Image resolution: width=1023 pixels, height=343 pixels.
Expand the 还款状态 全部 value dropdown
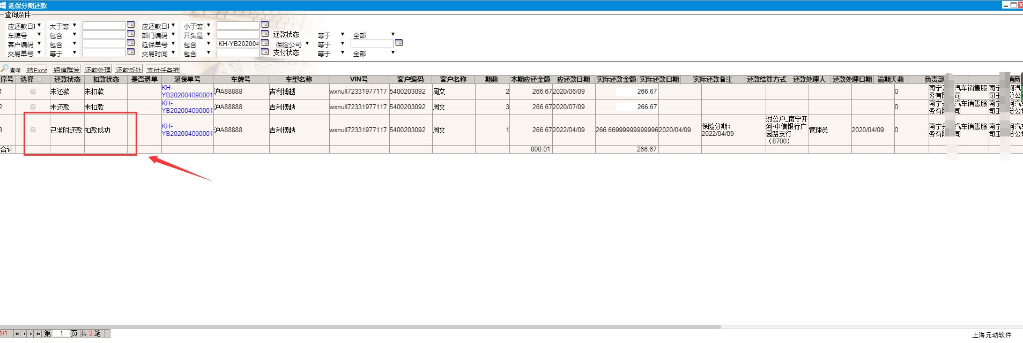point(392,34)
